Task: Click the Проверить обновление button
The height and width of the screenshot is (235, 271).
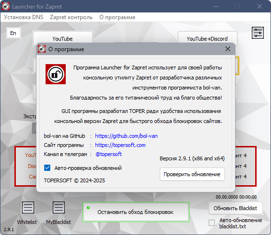Action: 192,174
